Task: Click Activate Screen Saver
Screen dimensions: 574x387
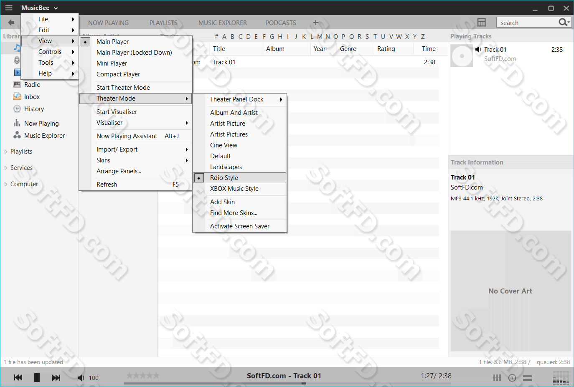Action: pyautogui.click(x=240, y=226)
